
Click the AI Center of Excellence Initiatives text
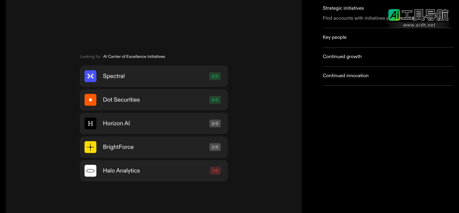(x=134, y=57)
